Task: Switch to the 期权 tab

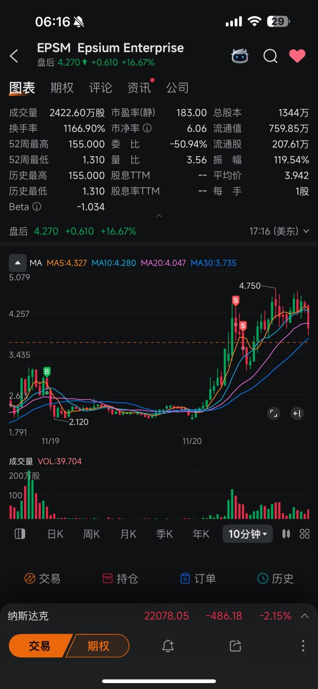Action: point(62,88)
